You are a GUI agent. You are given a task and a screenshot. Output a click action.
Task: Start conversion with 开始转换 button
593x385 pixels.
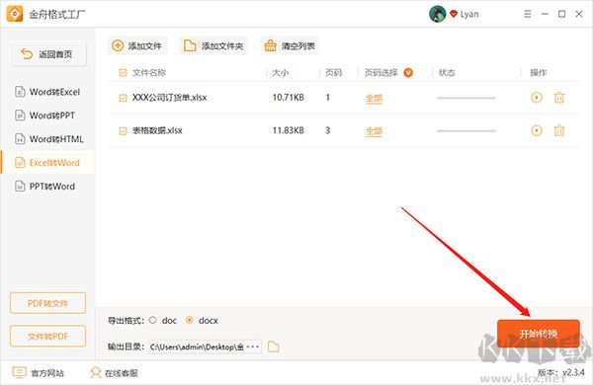point(539,334)
